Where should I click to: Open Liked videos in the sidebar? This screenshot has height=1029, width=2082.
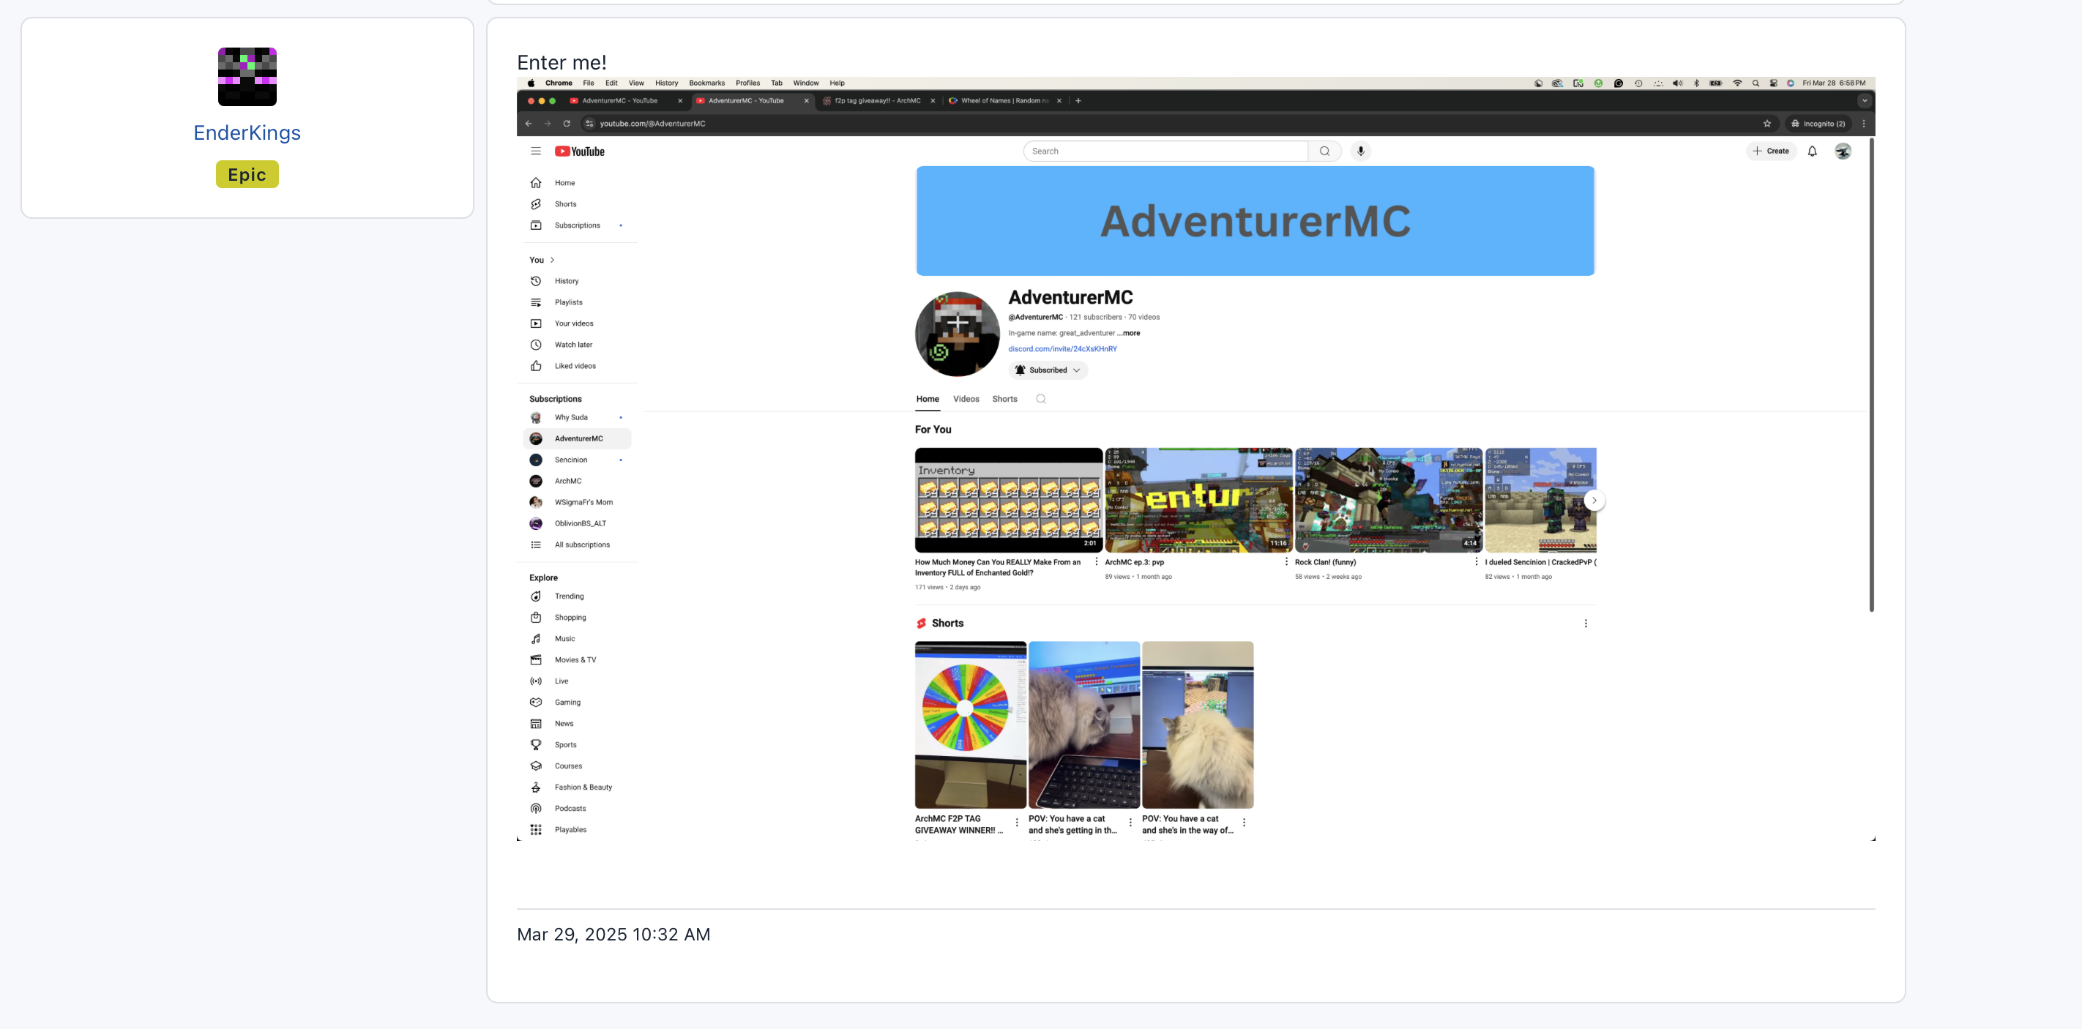point(577,366)
